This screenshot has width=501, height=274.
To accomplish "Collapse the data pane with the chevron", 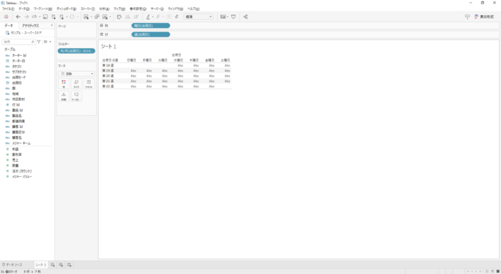I will (x=52, y=25).
